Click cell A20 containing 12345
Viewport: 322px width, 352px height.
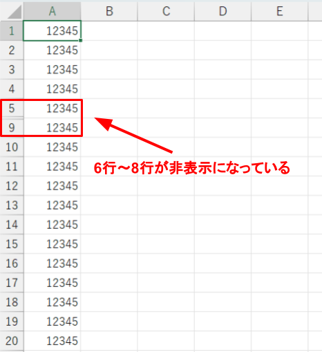coord(52,341)
